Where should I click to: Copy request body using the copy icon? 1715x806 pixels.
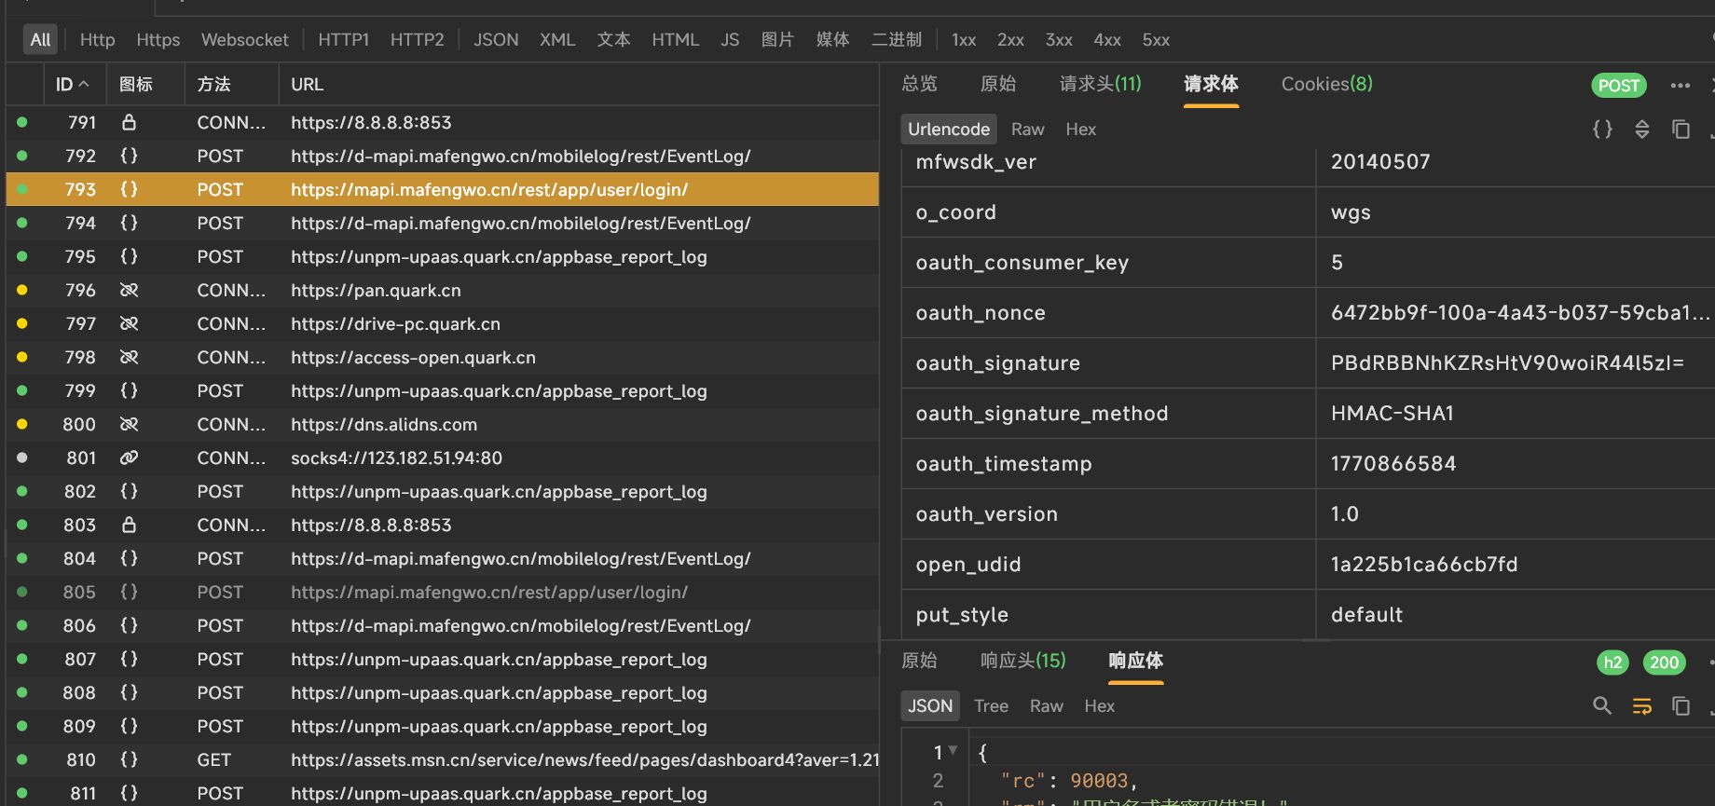click(1681, 130)
